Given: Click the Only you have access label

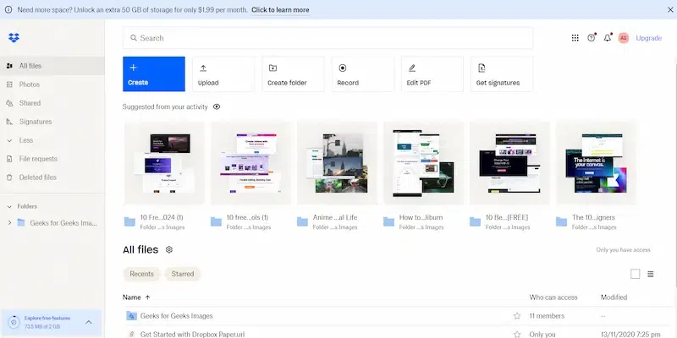Looking at the screenshot, I should pyautogui.click(x=623, y=250).
